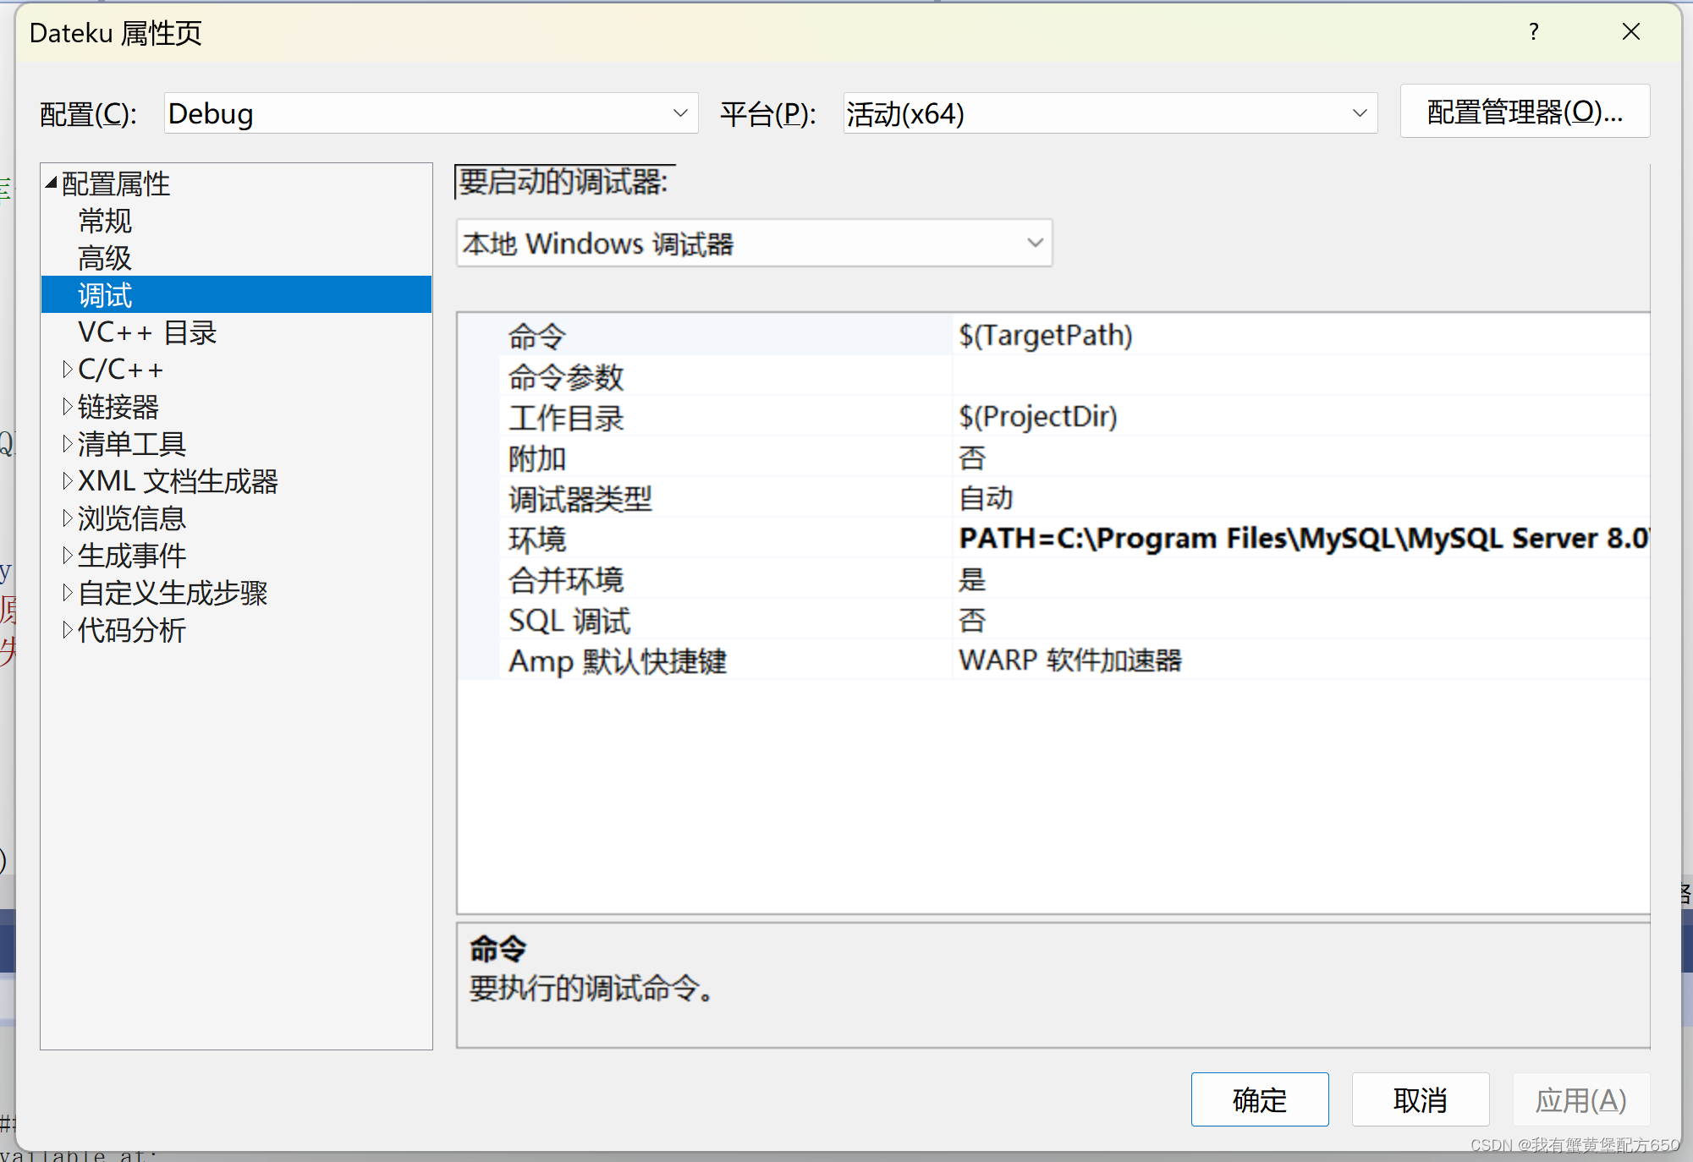Image resolution: width=1693 pixels, height=1162 pixels.
Task: Expand the 清单工具 tree node
Action: click(x=69, y=443)
